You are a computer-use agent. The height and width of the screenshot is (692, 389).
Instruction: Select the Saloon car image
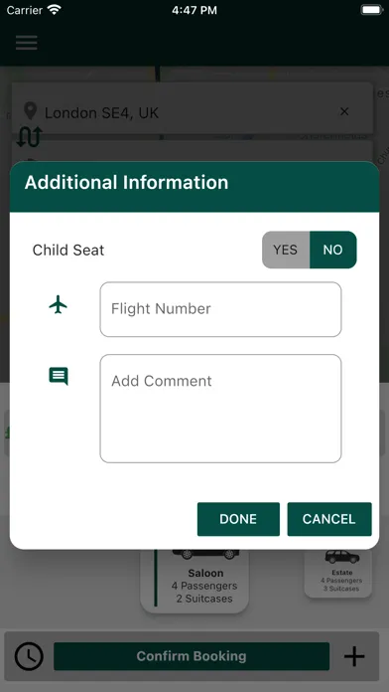pos(205,554)
